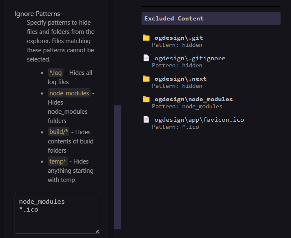The width and height of the screenshot is (291, 238).
Task: Click the node_modules example pattern chip
Action: click(69, 93)
